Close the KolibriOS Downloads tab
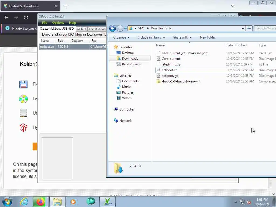 click(56, 6)
